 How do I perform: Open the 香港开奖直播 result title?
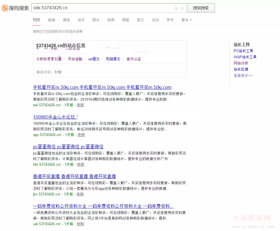74,176
